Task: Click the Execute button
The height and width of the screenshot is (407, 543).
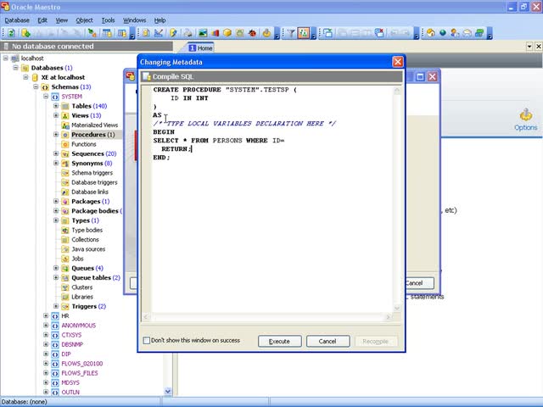Action: [279, 341]
